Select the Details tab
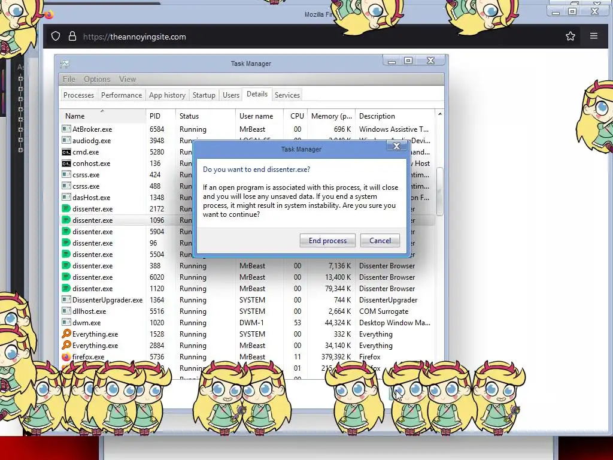Image resolution: width=613 pixels, height=460 pixels. pos(257,94)
